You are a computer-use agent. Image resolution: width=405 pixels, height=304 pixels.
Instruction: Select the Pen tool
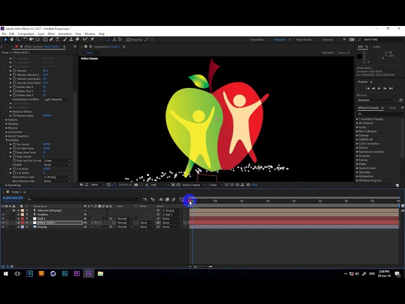(51, 39)
